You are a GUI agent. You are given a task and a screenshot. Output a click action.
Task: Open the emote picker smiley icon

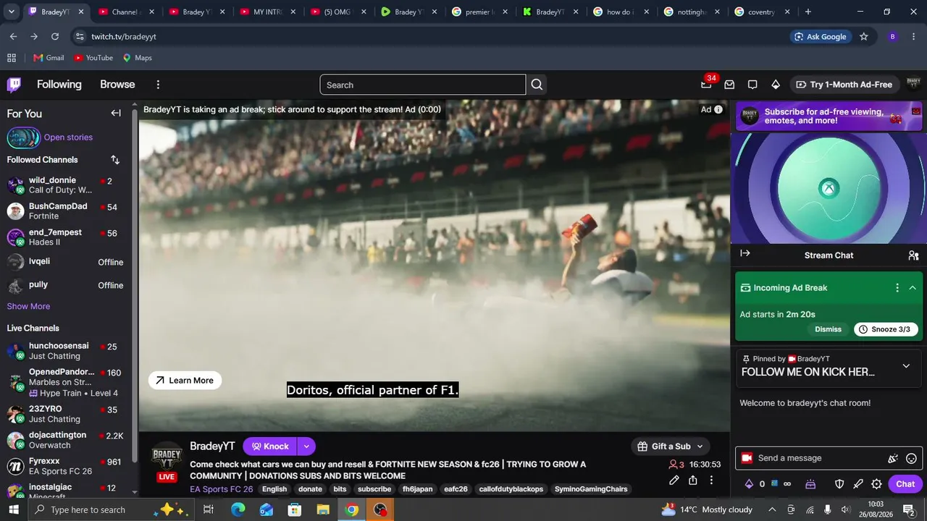[x=912, y=458]
